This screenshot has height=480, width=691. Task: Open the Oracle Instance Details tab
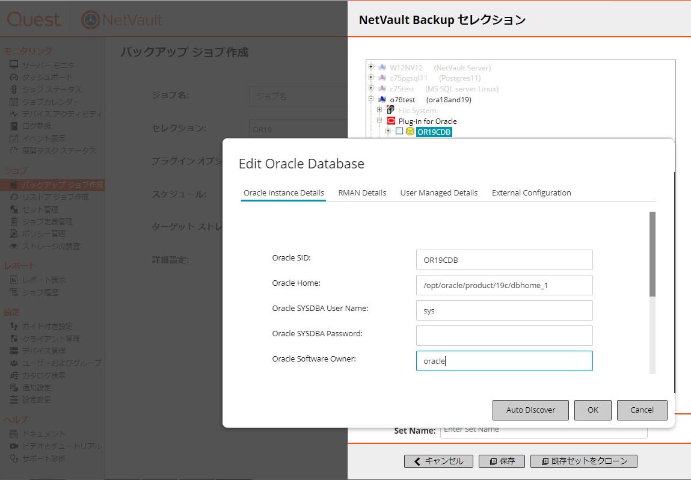(283, 192)
